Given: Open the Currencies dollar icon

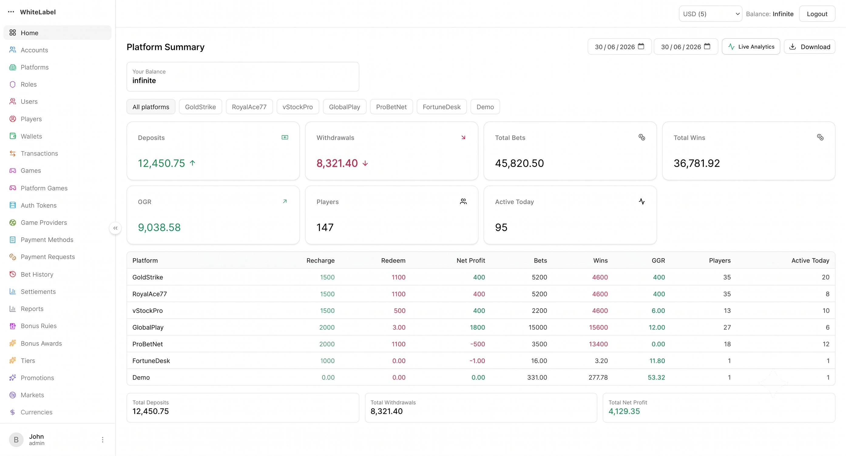Looking at the screenshot, I should click(12, 412).
